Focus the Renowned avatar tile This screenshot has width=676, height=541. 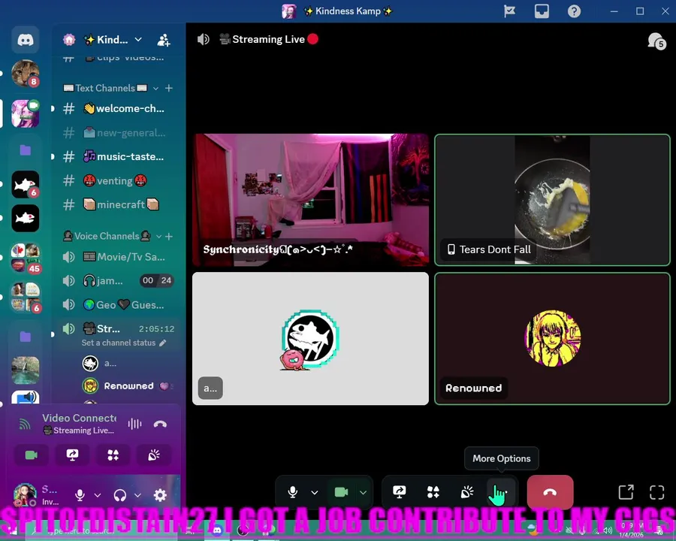coord(552,339)
